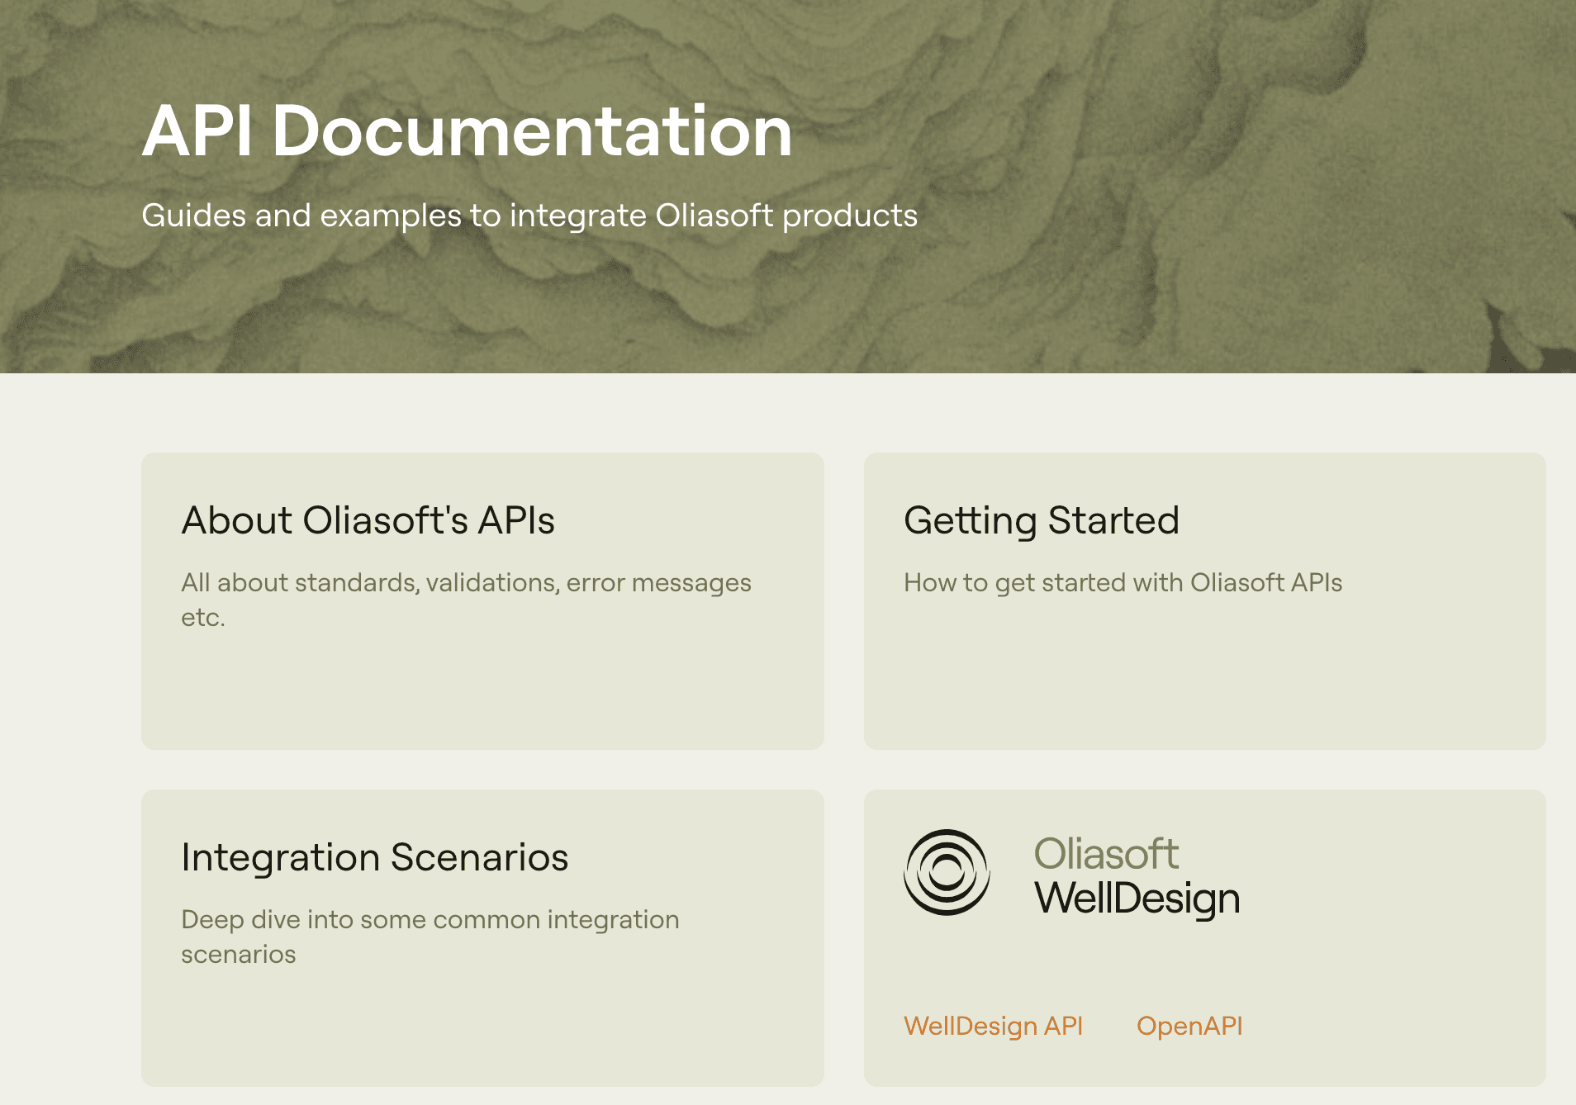Click the 'Deep dive into some common' description

pos(430,920)
